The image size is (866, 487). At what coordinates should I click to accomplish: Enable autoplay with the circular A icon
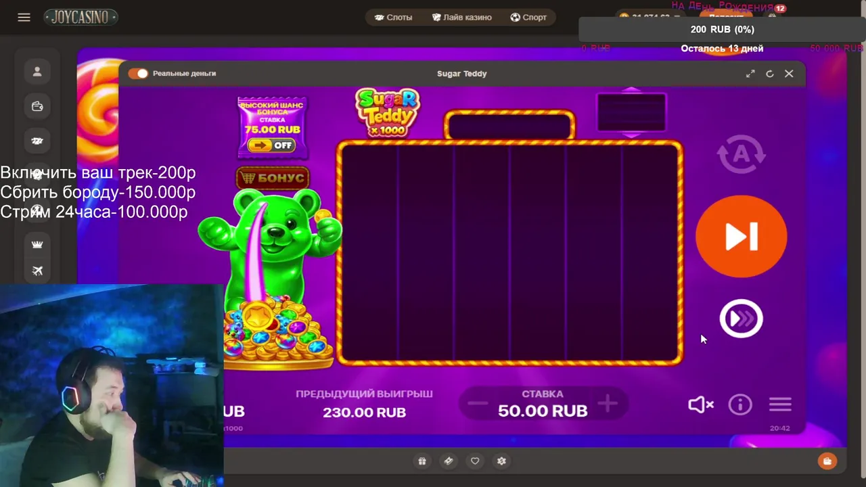pos(741,154)
